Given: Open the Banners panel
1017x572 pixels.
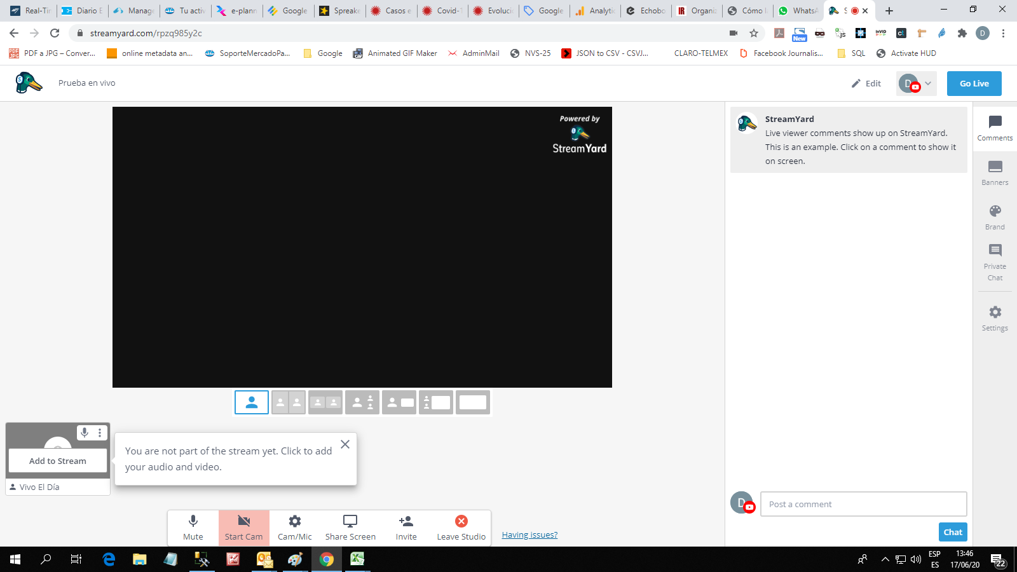Looking at the screenshot, I should (994, 172).
